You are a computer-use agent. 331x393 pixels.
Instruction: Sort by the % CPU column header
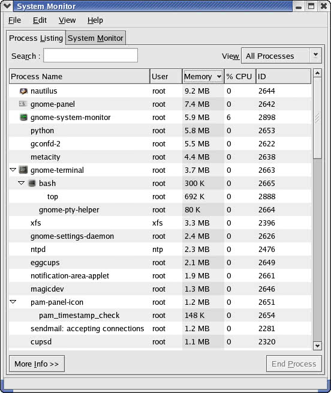(240, 76)
